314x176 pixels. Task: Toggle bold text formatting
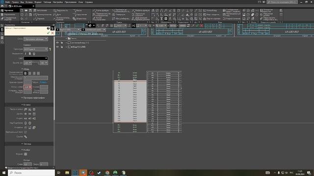(x=29, y=54)
